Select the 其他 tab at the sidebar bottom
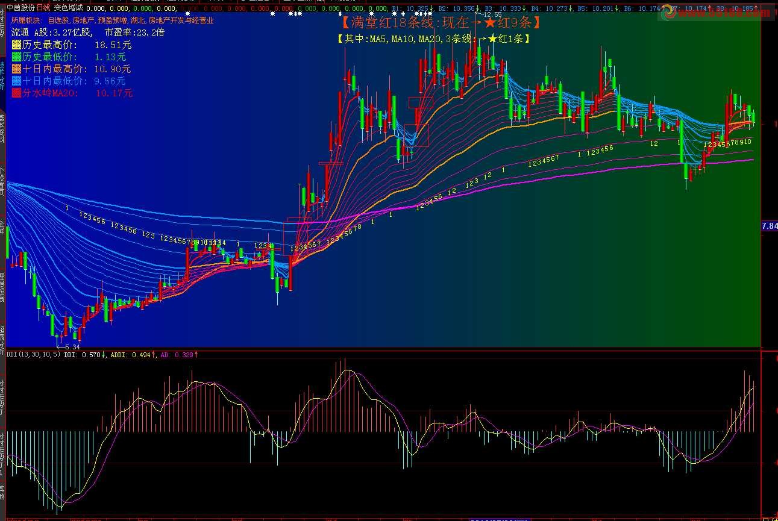 (x=2, y=493)
